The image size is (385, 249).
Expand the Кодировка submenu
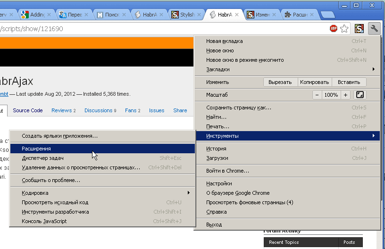click(x=103, y=193)
